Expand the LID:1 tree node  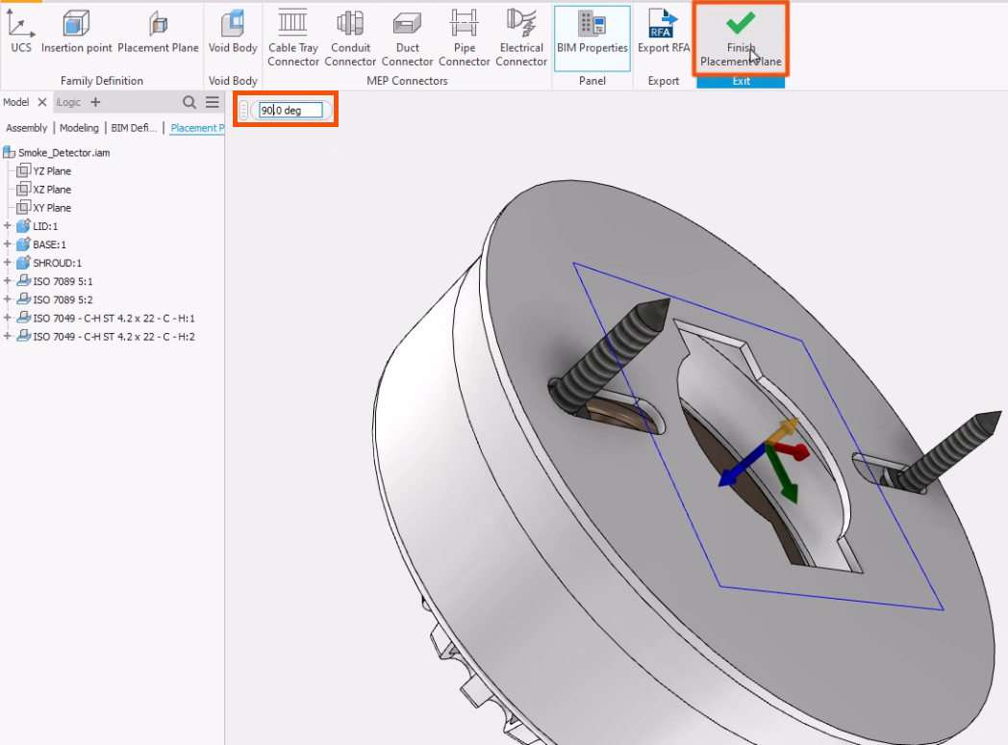tap(8, 226)
